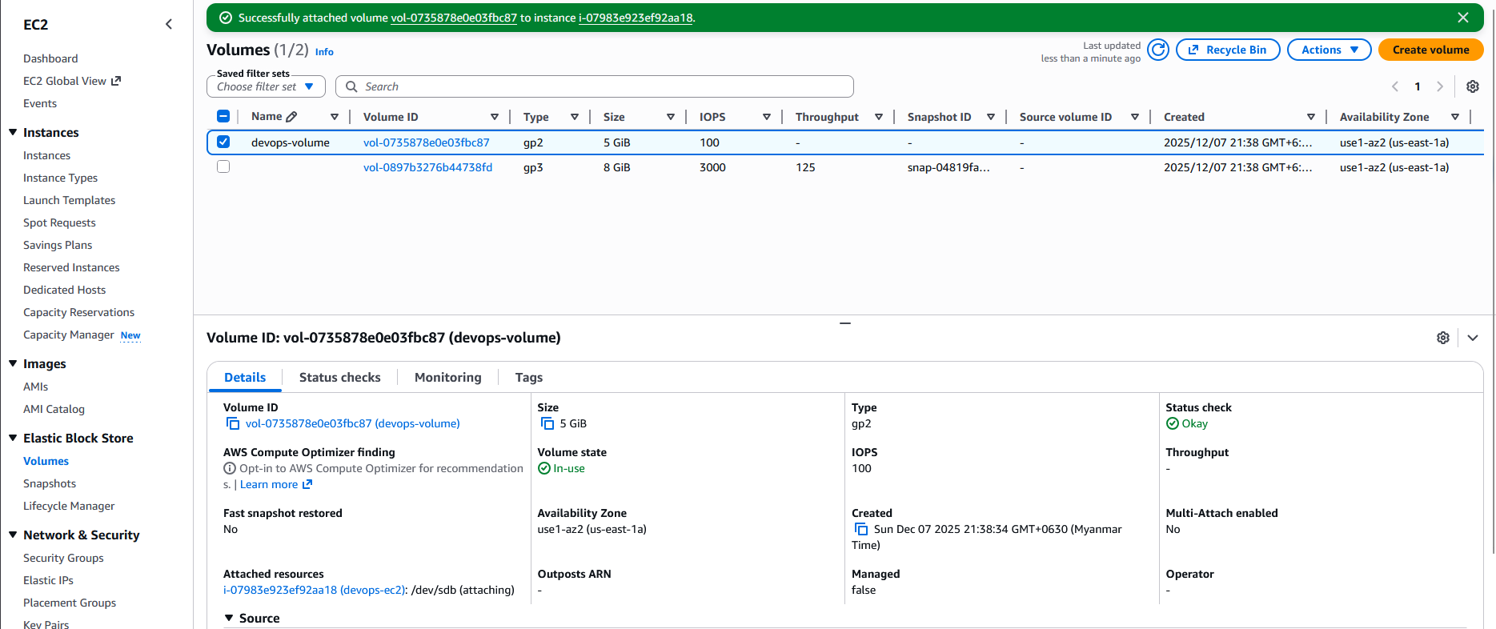Open attached instance i-07983e923ef92aa18 (devops-ec2) link
This screenshot has width=1496, height=629.
(x=315, y=590)
